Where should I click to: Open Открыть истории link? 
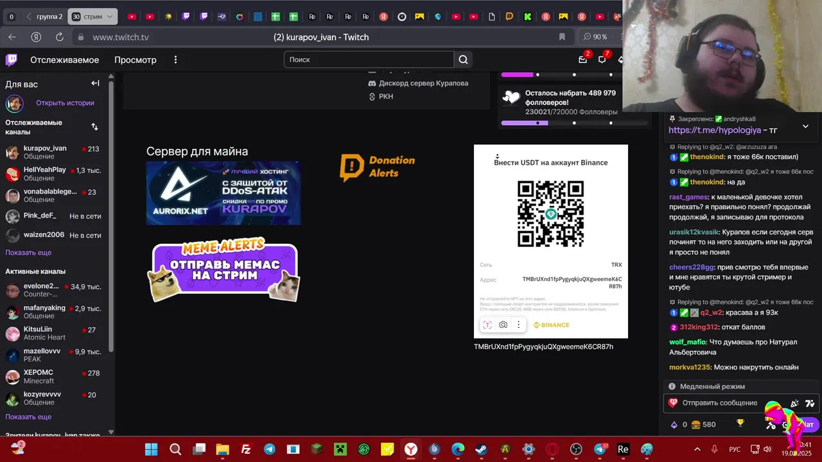[65, 103]
